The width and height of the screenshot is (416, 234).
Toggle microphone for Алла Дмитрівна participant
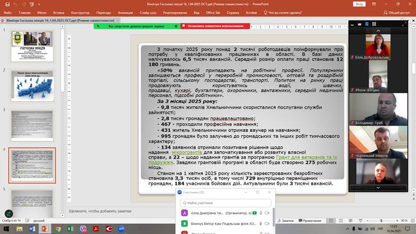(x=261, y=213)
